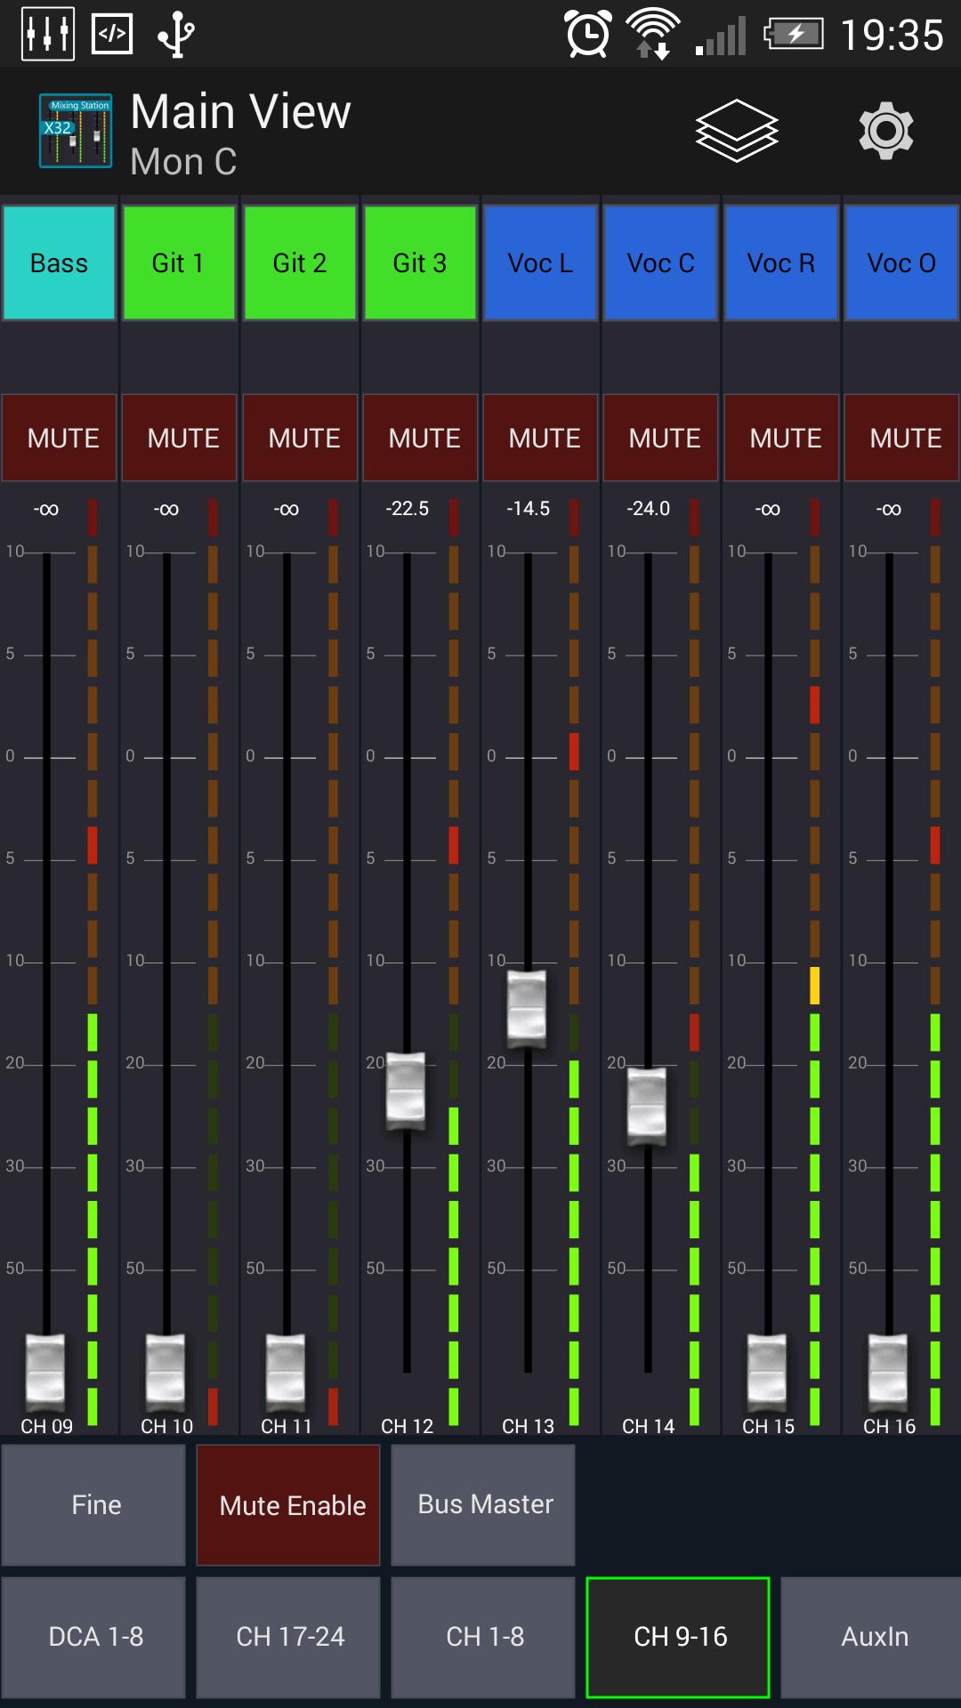Switch to the DCA 1-8 layer
This screenshot has height=1708, width=961.
(x=94, y=1637)
